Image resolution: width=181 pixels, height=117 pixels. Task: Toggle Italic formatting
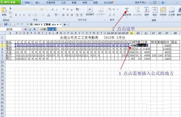click(x=20, y=15)
